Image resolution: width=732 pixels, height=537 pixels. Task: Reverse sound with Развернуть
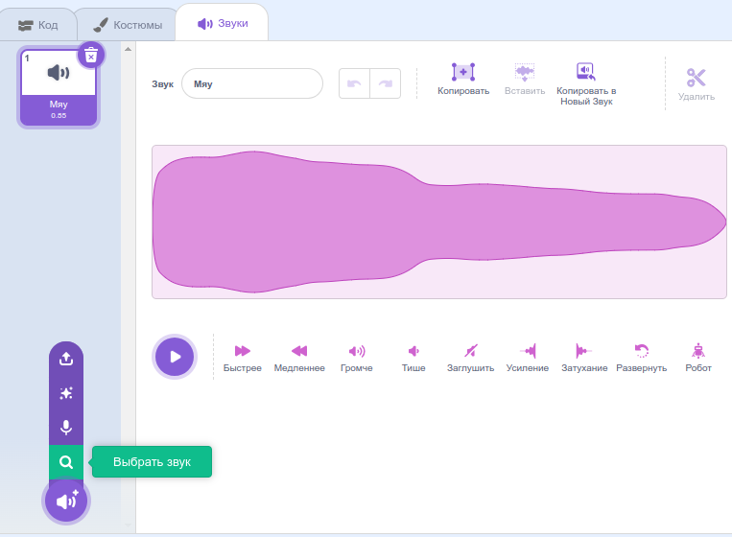pyautogui.click(x=642, y=358)
